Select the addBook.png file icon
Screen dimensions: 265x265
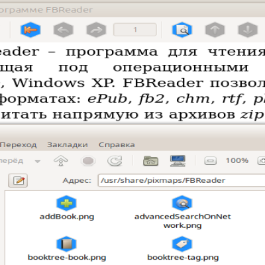coord(66,203)
